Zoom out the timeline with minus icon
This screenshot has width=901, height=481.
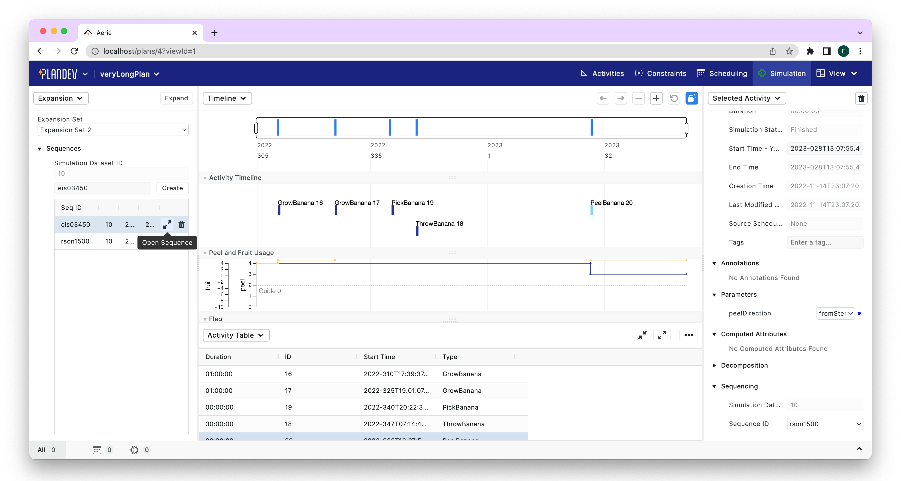tap(638, 98)
